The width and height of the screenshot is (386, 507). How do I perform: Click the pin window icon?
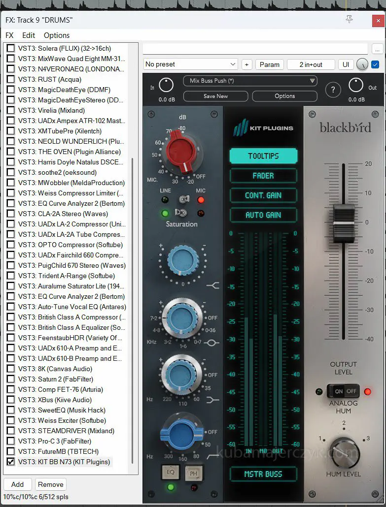[350, 19]
